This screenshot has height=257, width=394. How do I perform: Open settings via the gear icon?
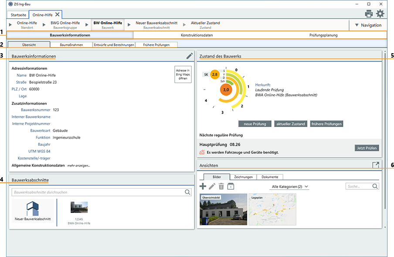pos(380,14)
